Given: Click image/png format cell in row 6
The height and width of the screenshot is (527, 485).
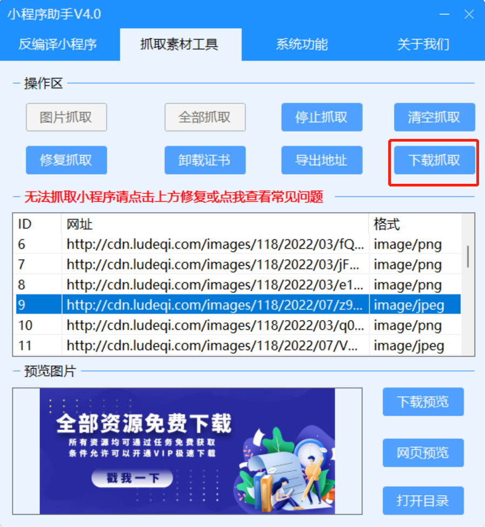Looking at the screenshot, I should (415, 244).
